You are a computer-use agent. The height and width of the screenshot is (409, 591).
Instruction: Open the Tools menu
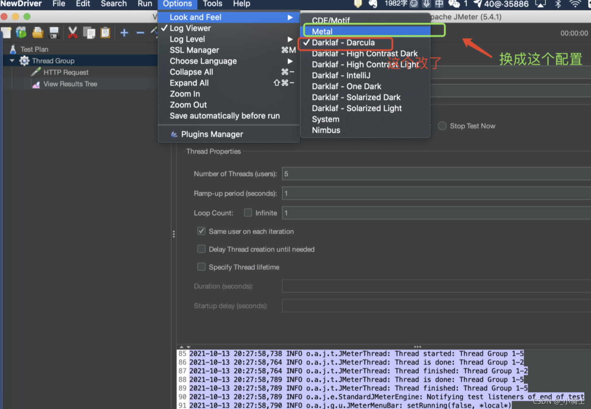pos(212,4)
